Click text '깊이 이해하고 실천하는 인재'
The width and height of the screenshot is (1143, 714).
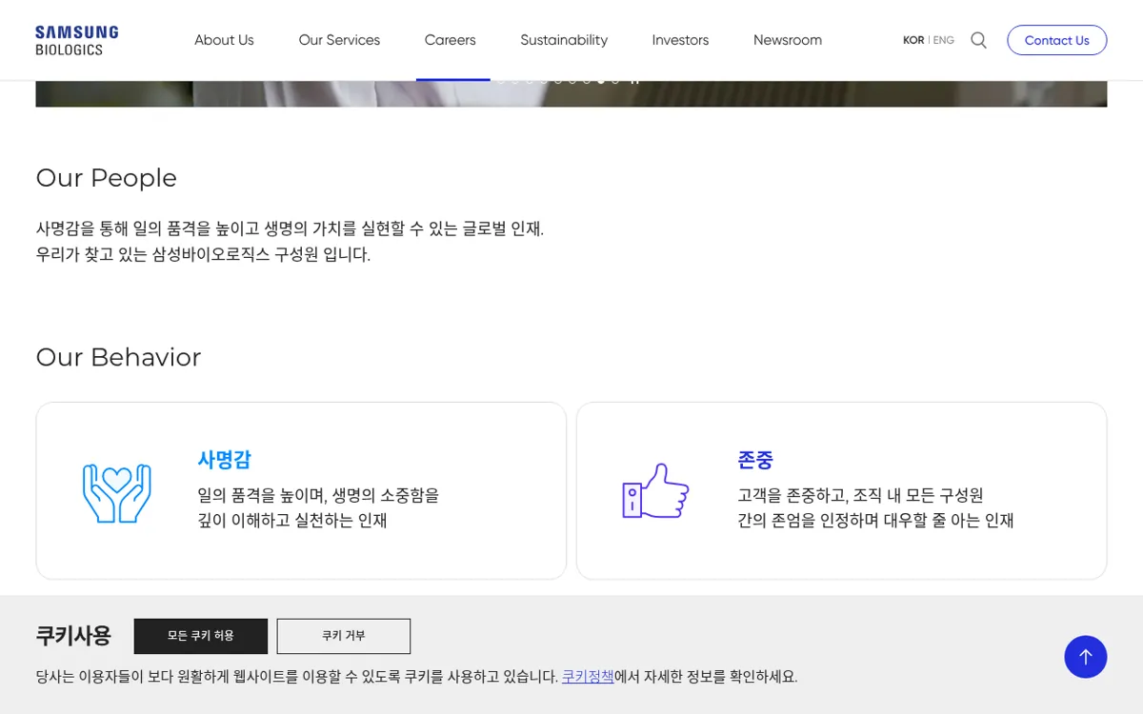click(292, 521)
